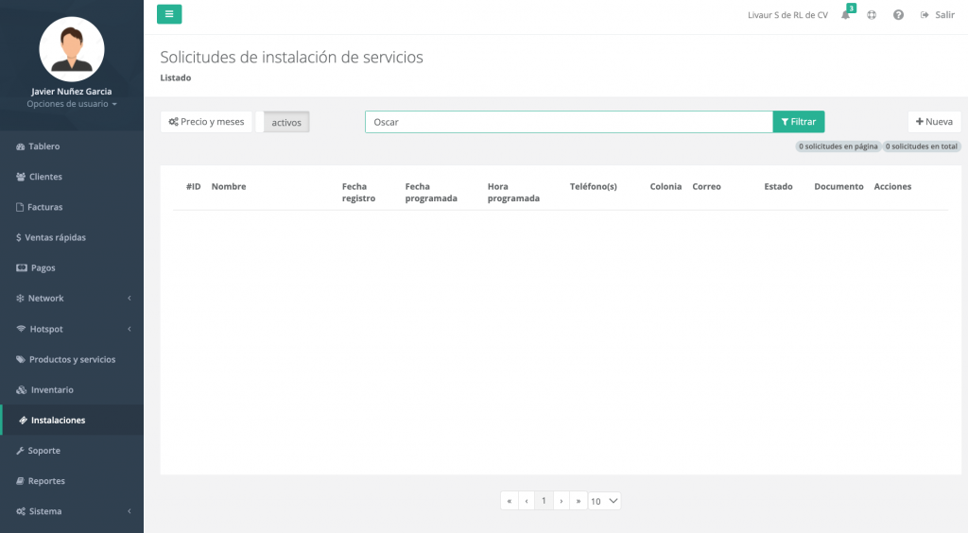Open Pagos section
The height and width of the screenshot is (533, 968).
(x=72, y=267)
